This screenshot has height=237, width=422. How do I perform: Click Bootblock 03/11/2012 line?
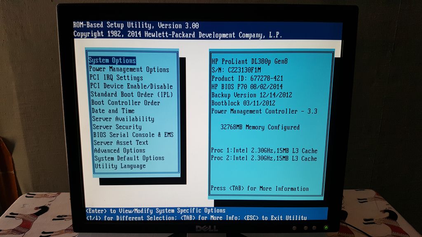tap(243, 103)
